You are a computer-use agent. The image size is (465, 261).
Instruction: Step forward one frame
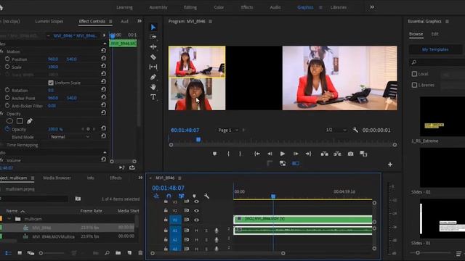tap(296, 154)
